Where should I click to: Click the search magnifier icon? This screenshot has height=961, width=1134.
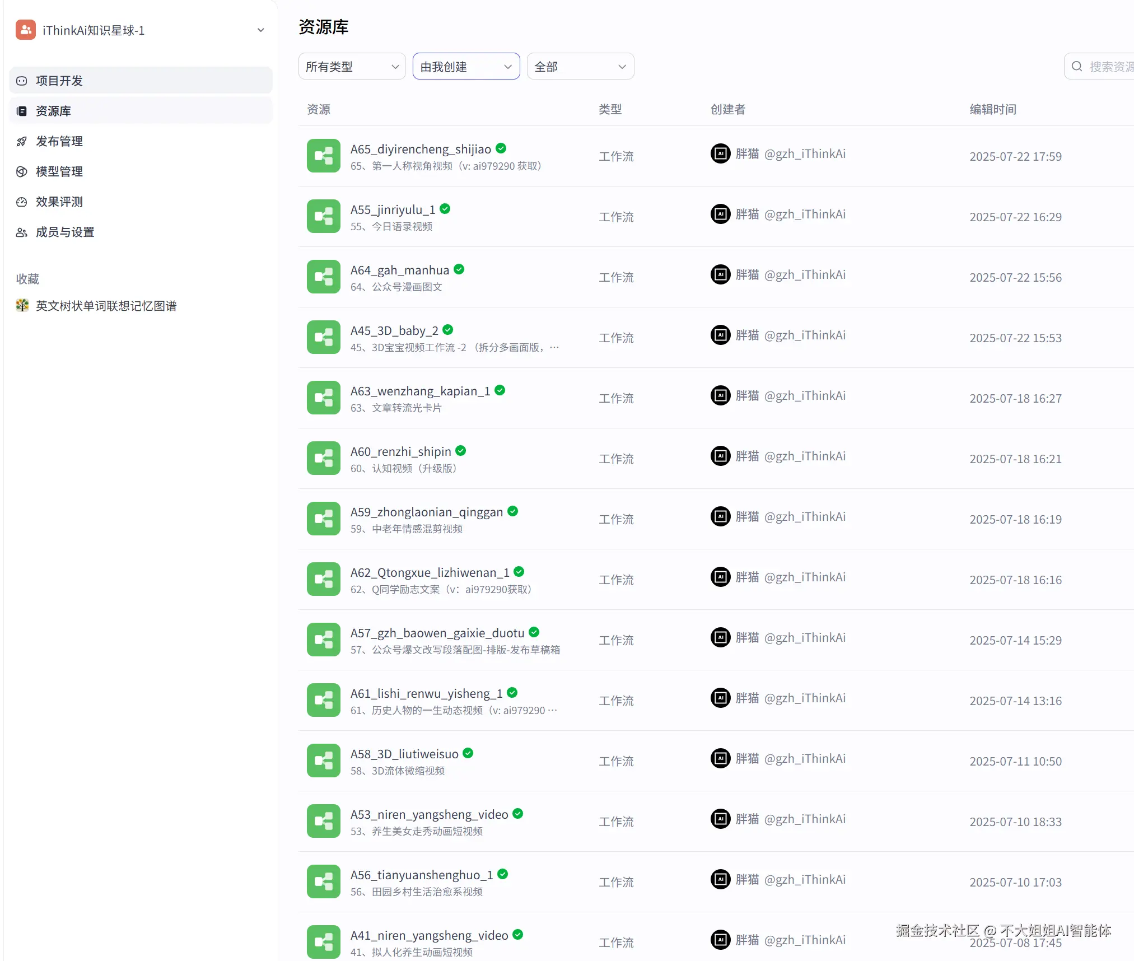(x=1076, y=67)
